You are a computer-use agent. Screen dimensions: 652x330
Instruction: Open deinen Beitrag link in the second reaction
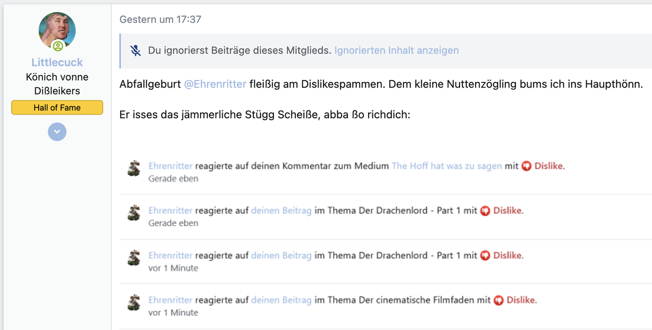coord(281,210)
